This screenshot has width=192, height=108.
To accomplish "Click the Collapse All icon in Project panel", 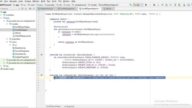I will pyautogui.click(x=26, y=9).
